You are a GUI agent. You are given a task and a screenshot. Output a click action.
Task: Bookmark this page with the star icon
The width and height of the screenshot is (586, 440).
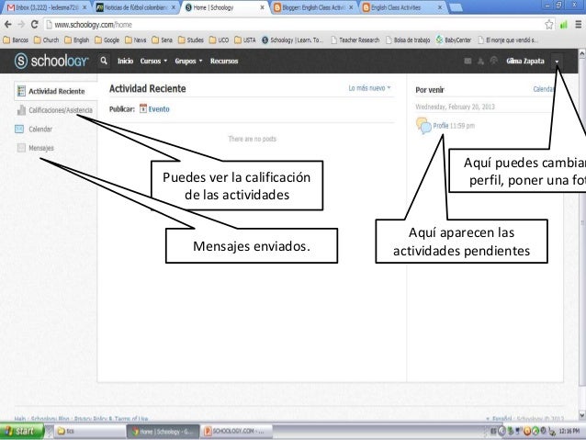tap(549, 25)
